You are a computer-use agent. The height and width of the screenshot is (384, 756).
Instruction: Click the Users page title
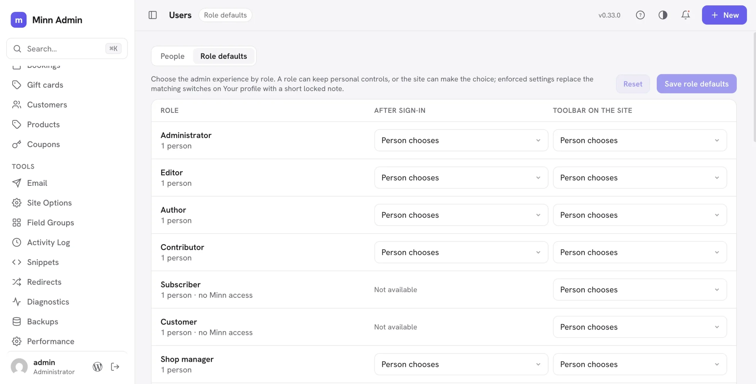(180, 15)
